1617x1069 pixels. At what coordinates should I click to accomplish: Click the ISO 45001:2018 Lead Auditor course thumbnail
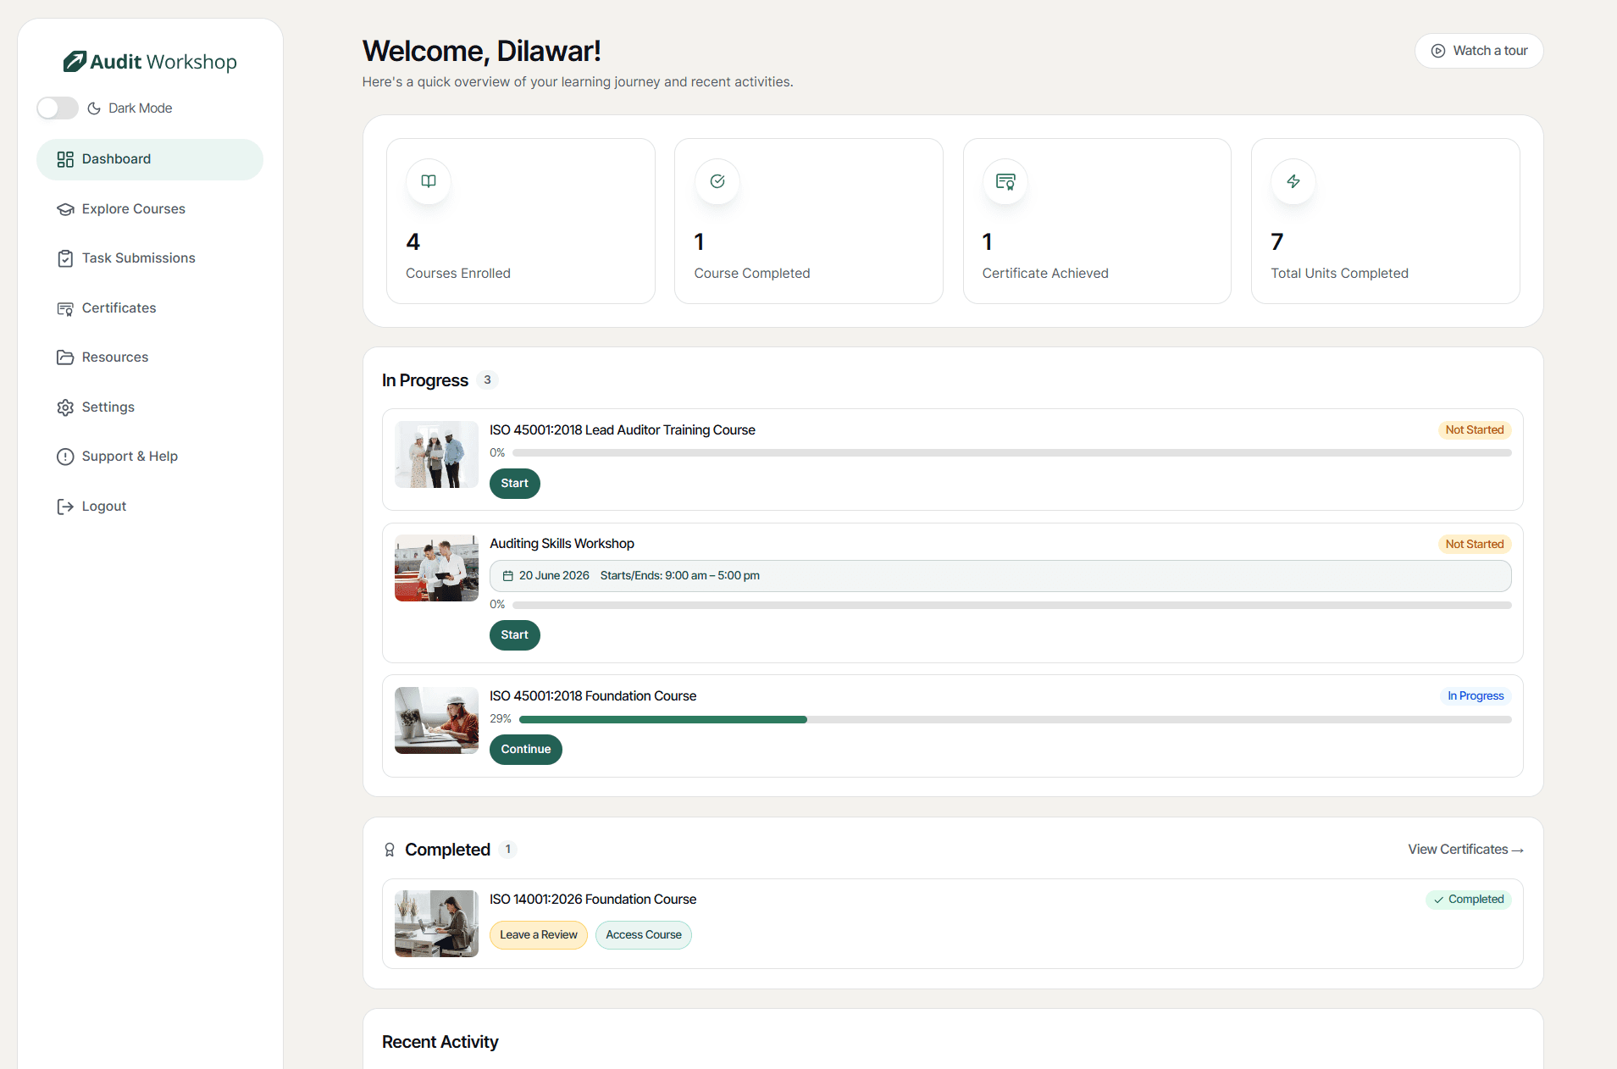(436, 455)
